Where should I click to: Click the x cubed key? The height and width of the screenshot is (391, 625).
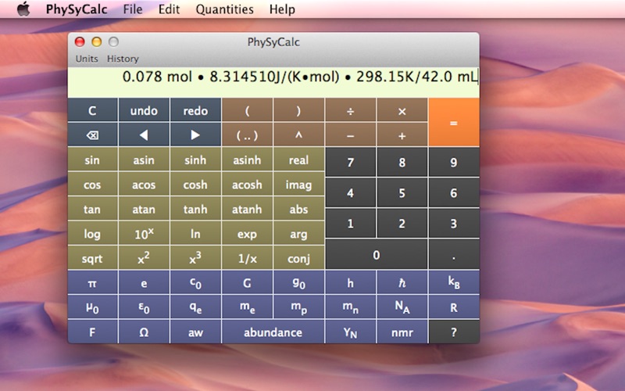(195, 258)
